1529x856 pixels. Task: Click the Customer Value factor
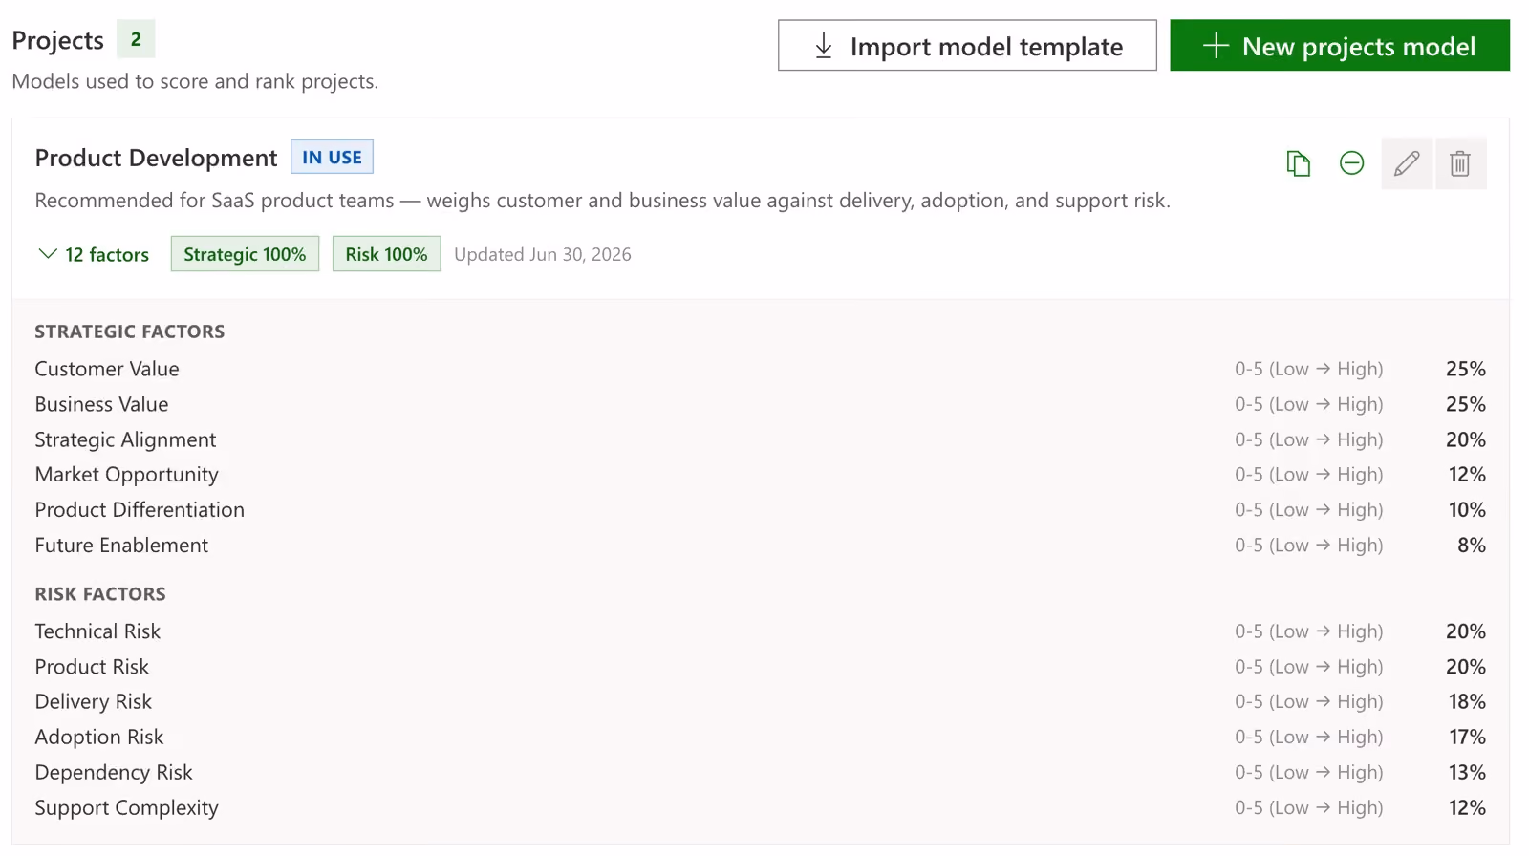[x=107, y=369]
